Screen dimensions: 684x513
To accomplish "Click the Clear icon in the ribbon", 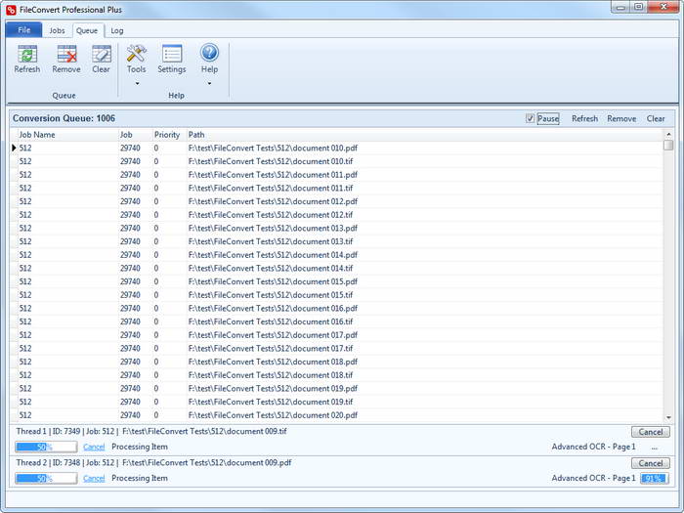I will point(102,54).
